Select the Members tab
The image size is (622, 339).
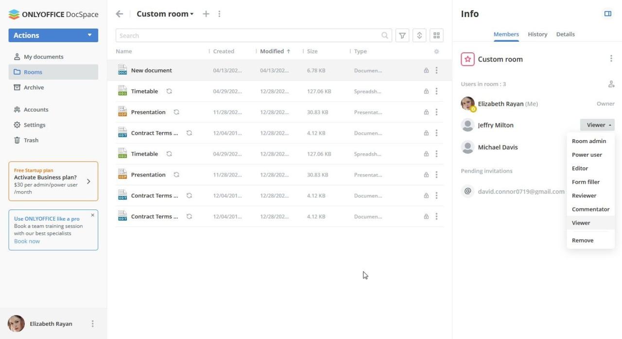(506, 34)
